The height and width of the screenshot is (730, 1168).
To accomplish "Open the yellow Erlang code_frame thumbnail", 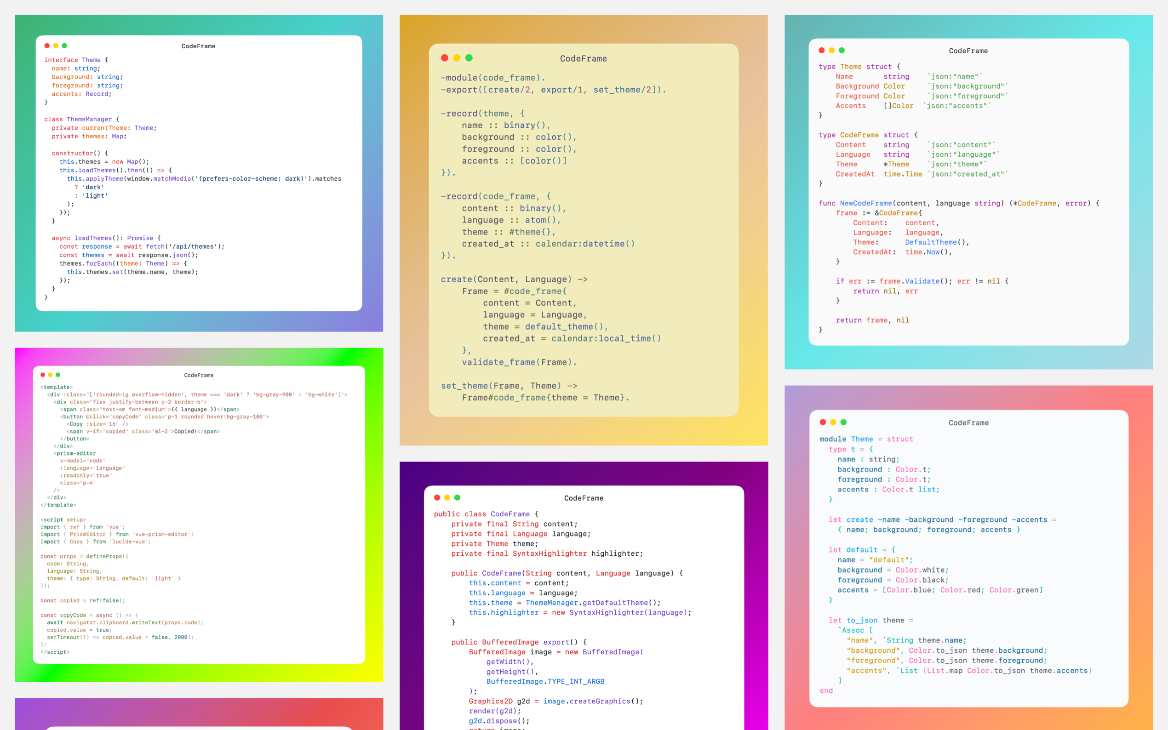I will point(584,230).
